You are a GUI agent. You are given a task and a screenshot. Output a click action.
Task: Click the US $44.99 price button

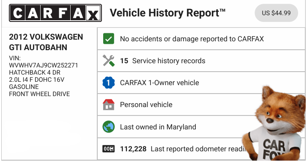276,13
